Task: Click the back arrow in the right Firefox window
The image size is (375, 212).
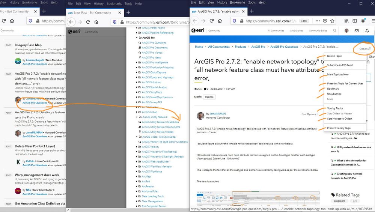Action: click(x=195, y=21)
